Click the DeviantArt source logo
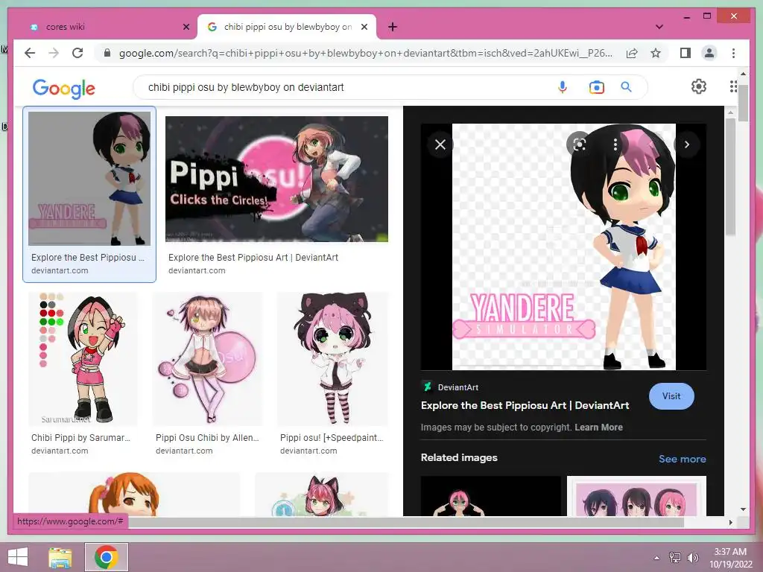This screenshot has width=763, height=572. point(427,387)
